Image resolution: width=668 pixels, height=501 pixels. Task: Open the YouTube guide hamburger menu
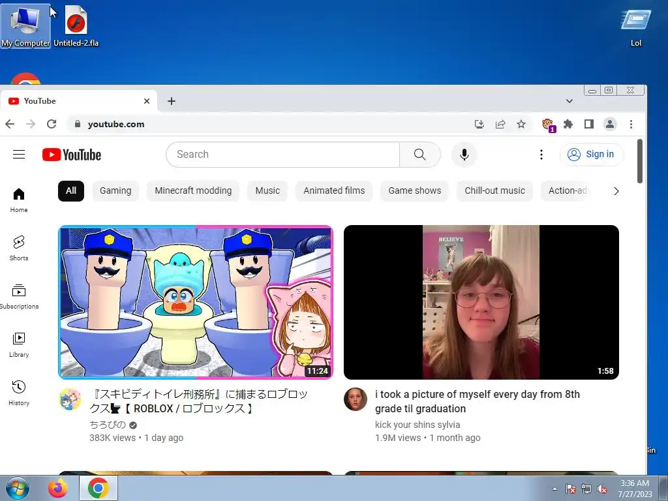(19, 155)
